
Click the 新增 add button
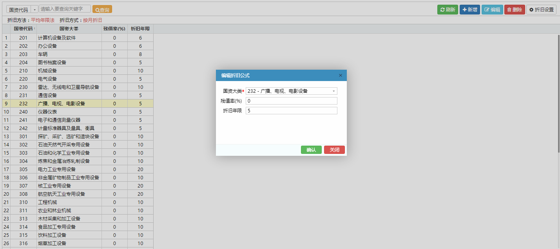469,10
